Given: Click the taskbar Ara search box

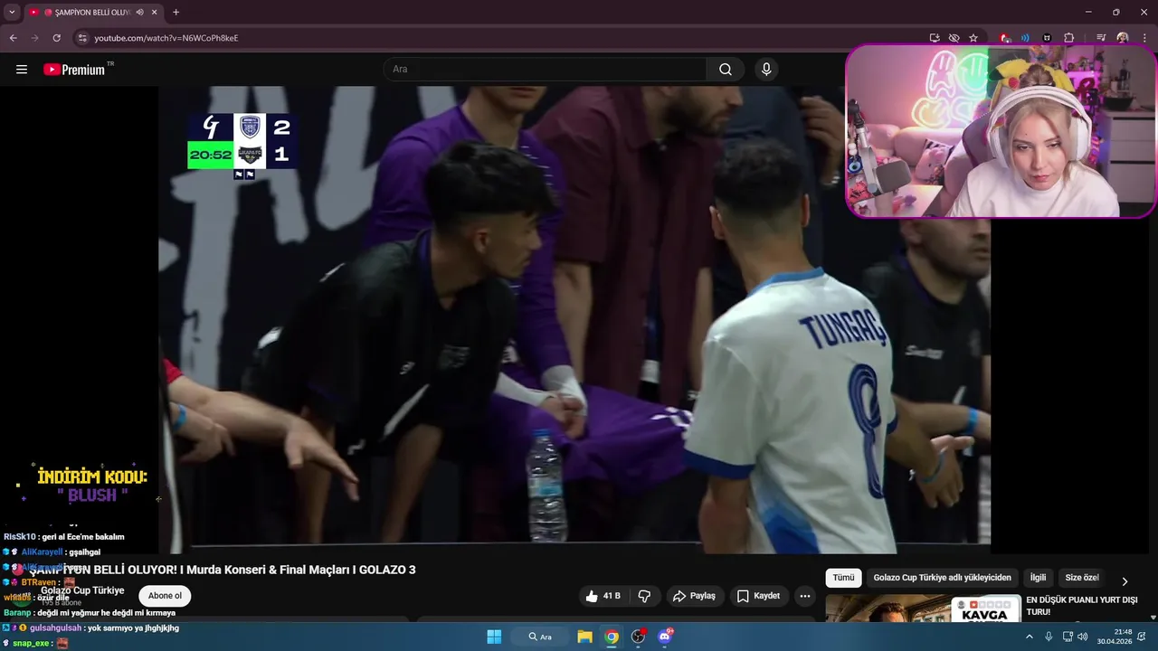Looking at the screenshot, I should tap(539, 637).
